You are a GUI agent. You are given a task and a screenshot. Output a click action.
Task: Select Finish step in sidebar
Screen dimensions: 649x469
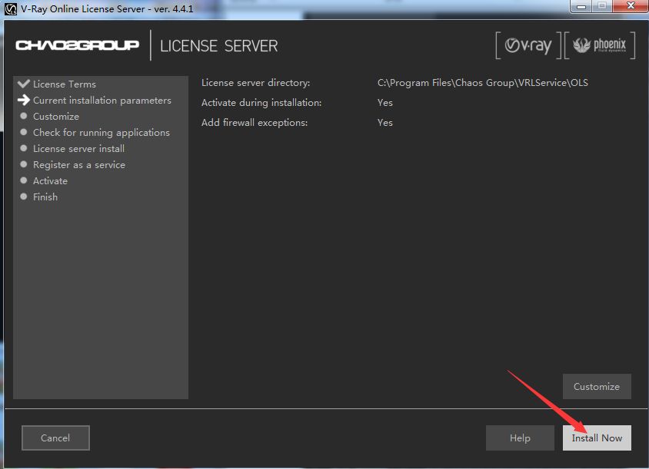point(45,197)
